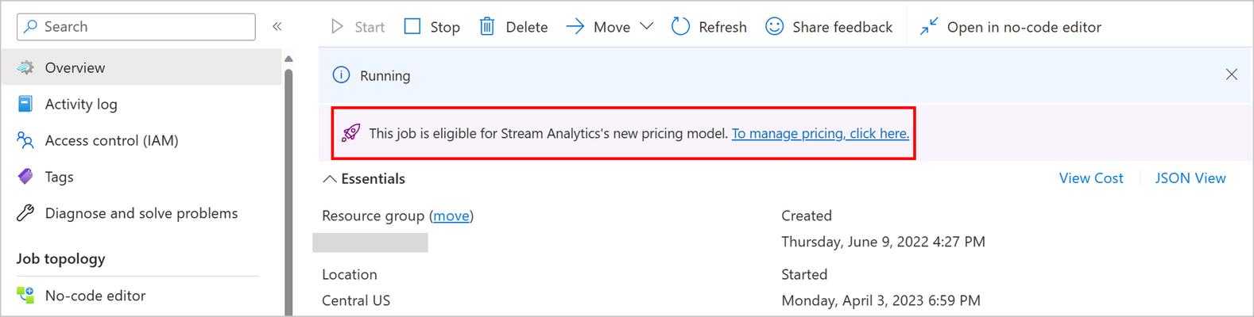Click the Delete trash can icon
Viewport: 1254px width, 317px height.
486,26
